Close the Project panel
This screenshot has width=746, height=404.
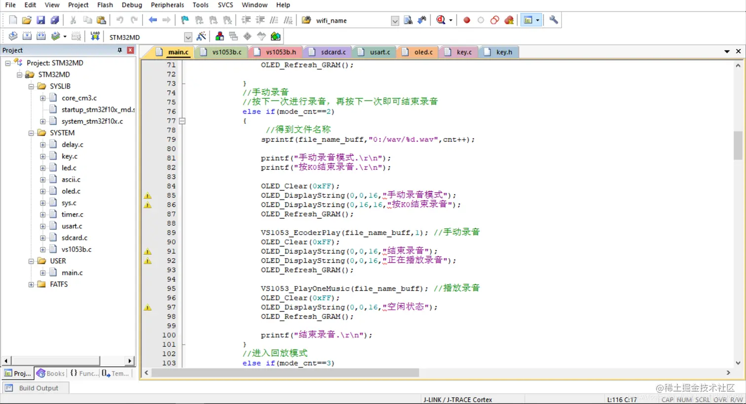click(x=130, y=50)
